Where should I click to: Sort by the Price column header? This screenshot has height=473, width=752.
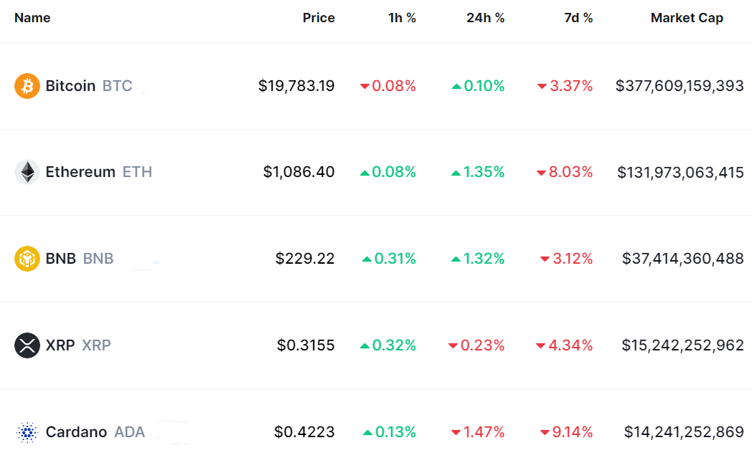point(319,18)
